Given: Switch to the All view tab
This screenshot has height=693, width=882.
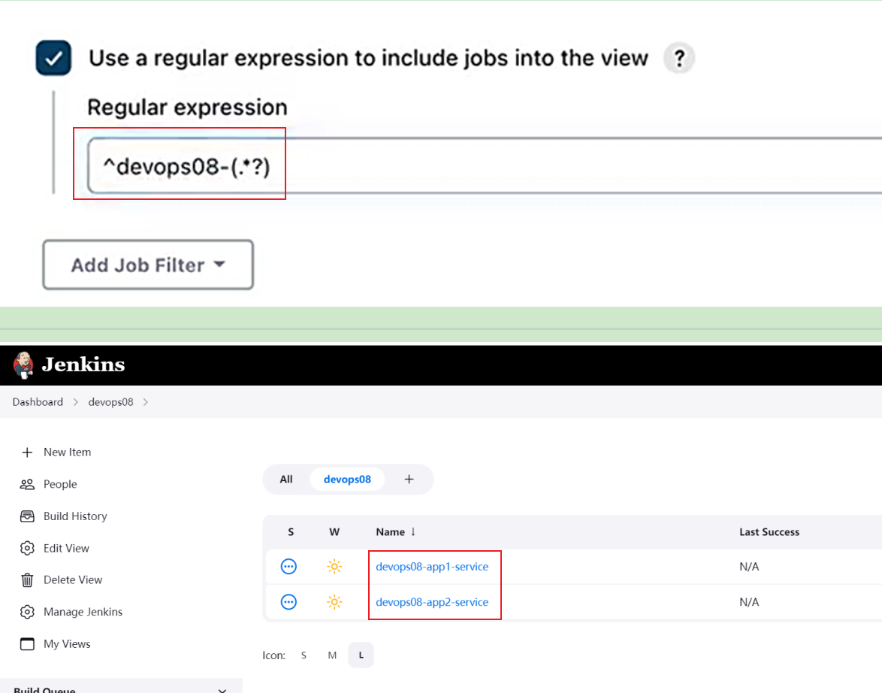Looking at the screenshot, I should (x=286, y=479).
